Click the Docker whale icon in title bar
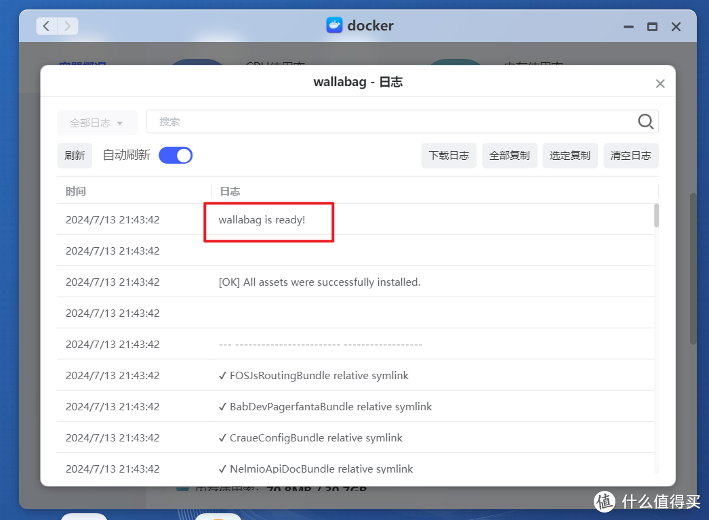The image size is (709, 520). pos(333,25)
